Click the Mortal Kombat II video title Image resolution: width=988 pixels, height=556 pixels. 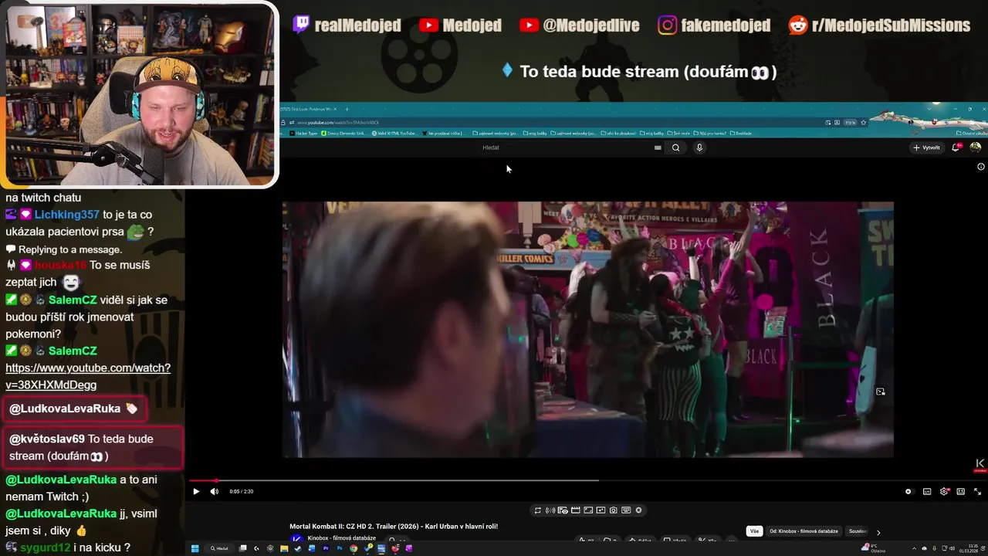point(394,527)
